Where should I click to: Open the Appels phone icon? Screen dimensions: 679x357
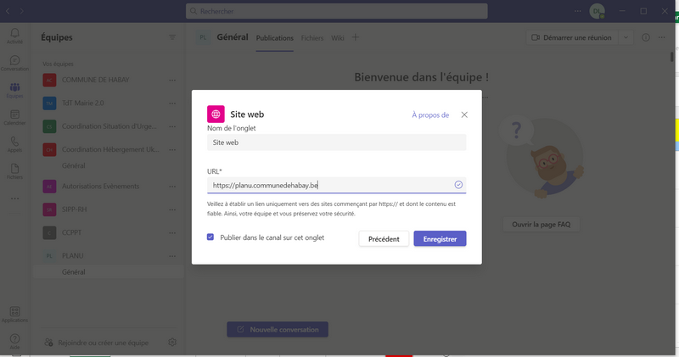[x=14, y=143]
